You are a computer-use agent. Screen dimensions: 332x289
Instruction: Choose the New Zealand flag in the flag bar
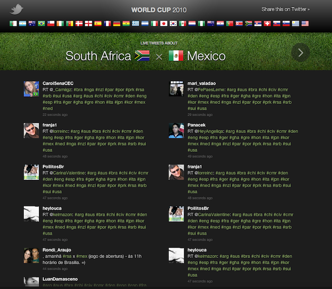click(x=211, y=24)
